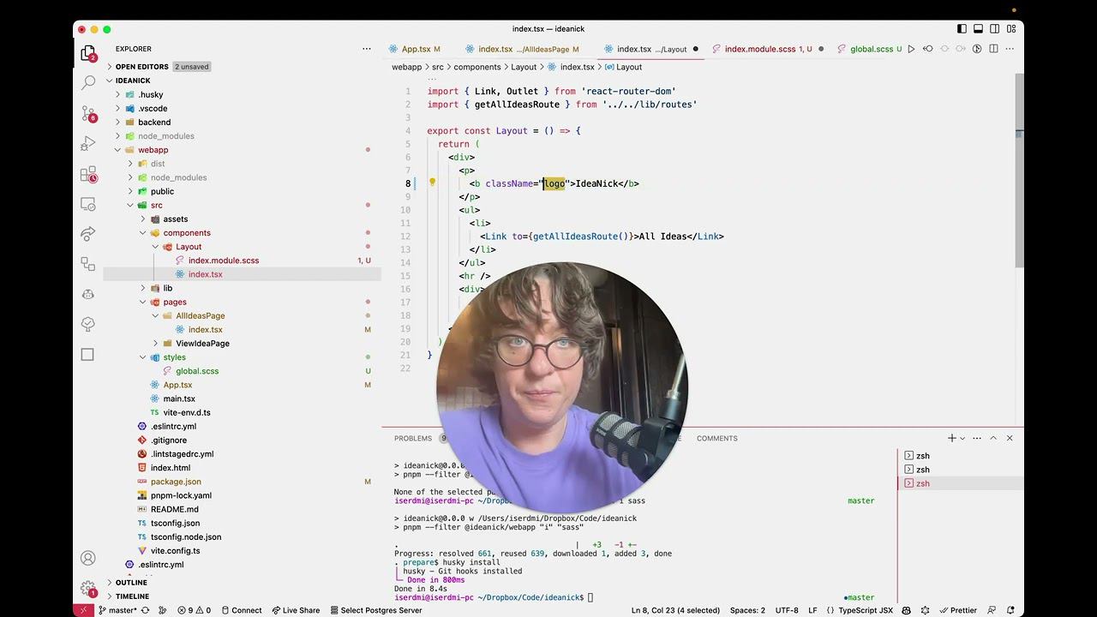Open the Explorer view in activity bar

coord(87,53)
